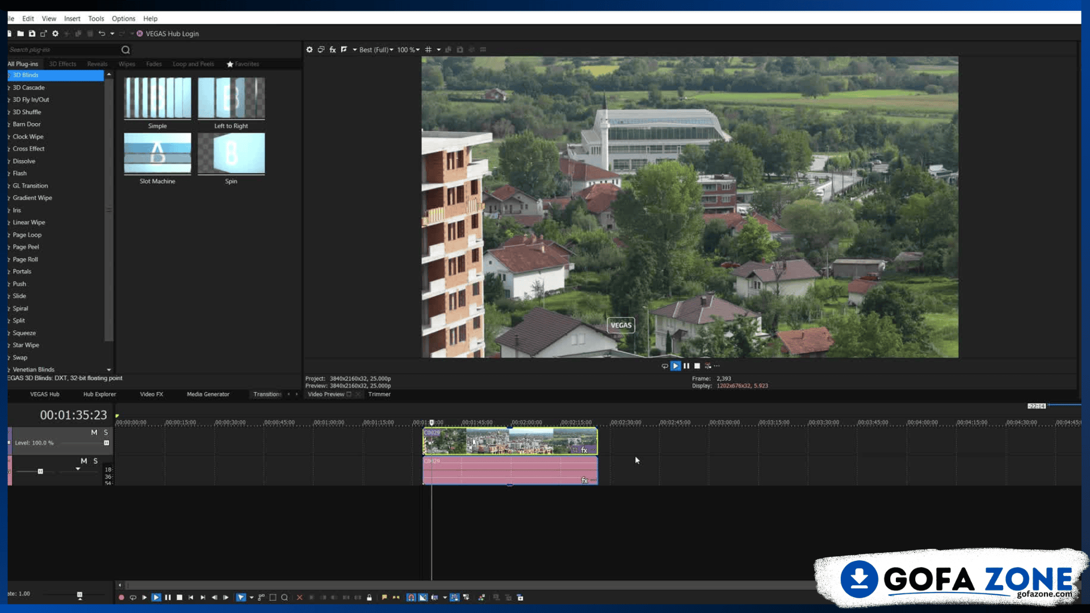
Task: Expand the Gradient Wipe transition category
Action: (x=32, y=198)
